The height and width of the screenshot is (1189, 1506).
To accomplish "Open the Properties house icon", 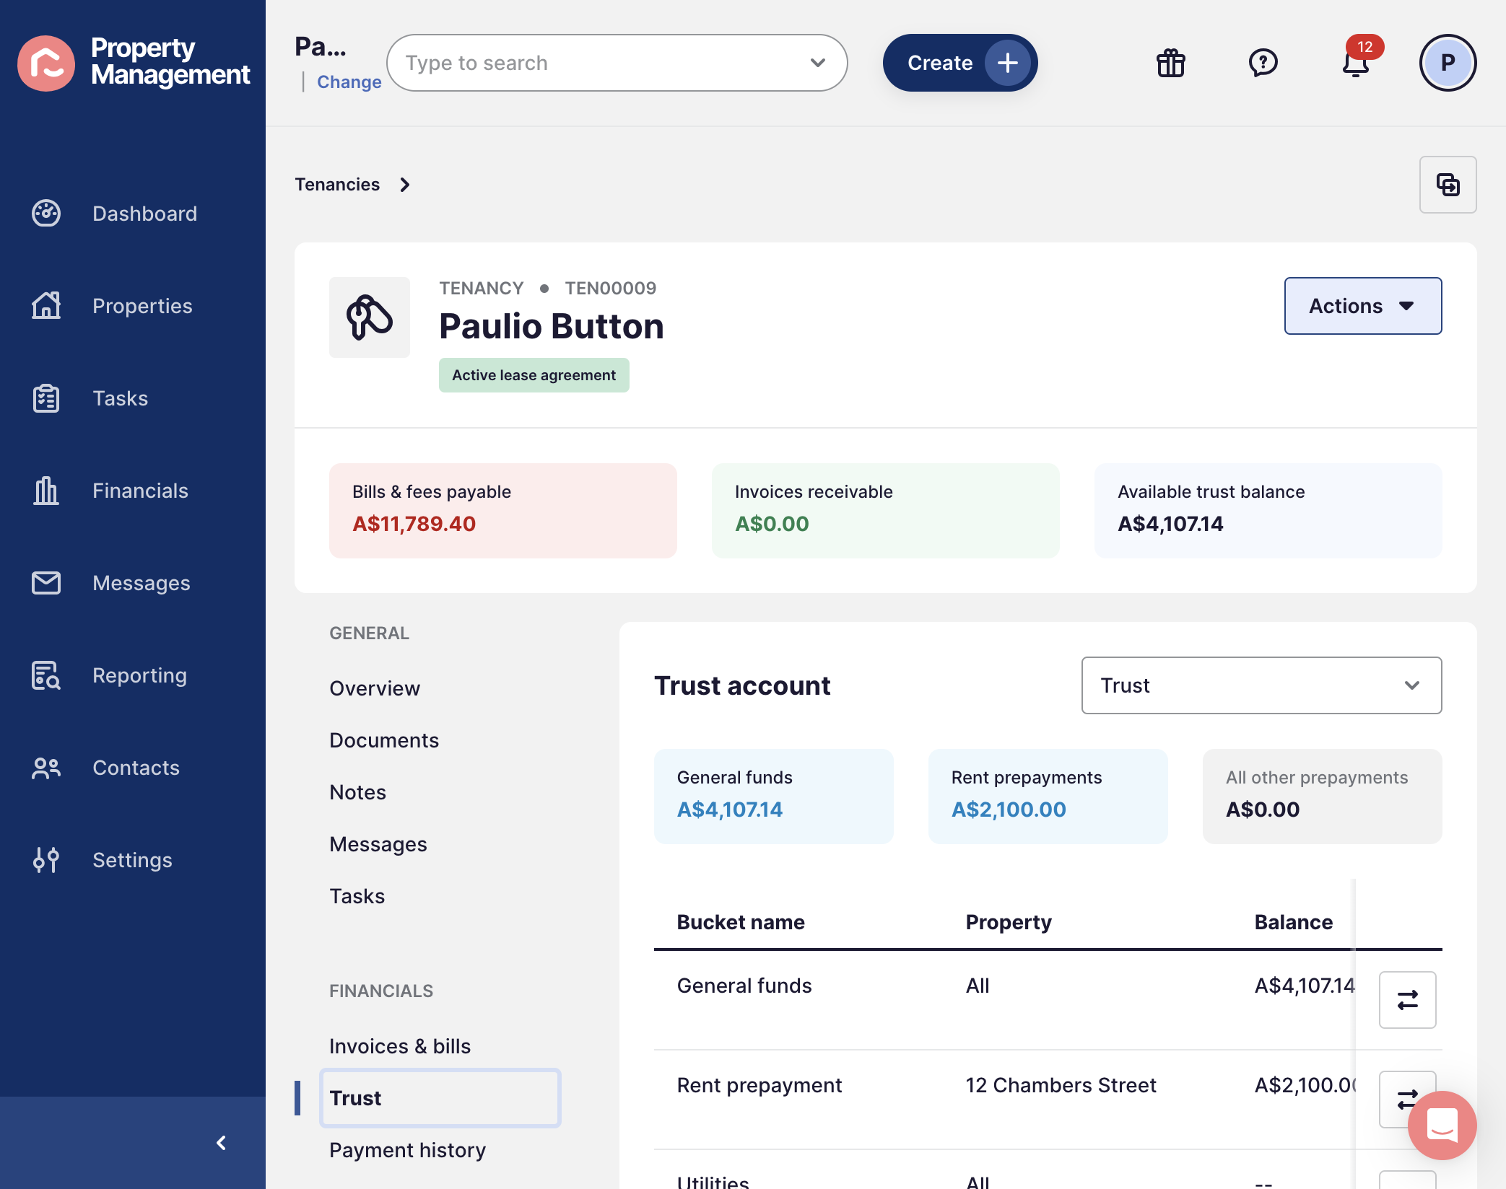I will (46, 306).
